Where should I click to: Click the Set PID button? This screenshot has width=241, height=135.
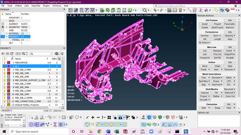pyautogui.click(x=217, y=58)
